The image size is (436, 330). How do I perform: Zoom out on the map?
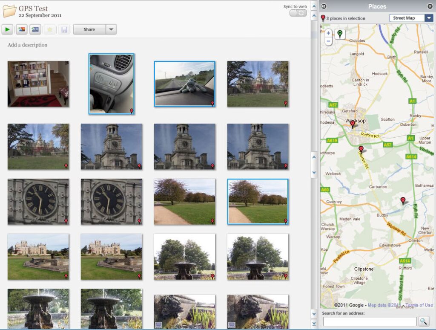coord(328,41)
